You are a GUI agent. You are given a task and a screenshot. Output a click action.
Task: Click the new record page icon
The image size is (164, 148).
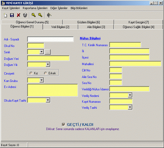tap(5, 15)
